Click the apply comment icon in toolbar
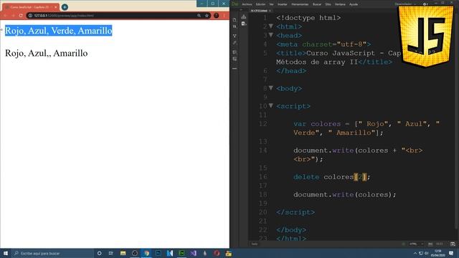This screenshot has height=258, width=459. (235, 52)
